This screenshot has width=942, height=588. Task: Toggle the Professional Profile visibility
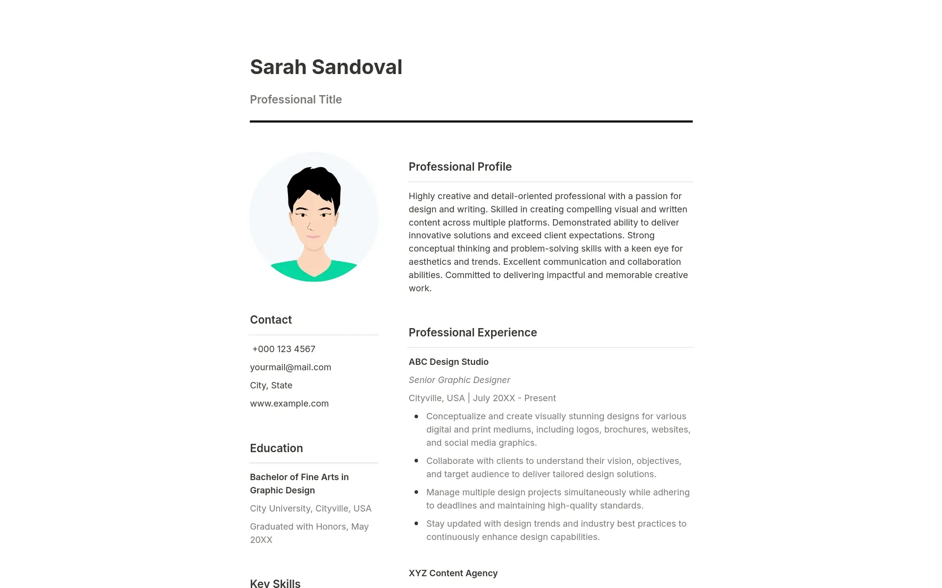click(x=460, y=167)
